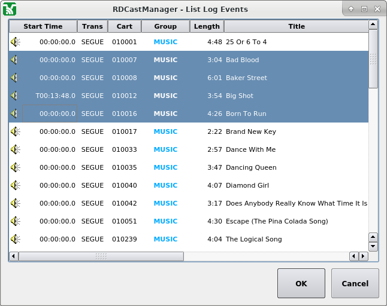This screenshot has height=306, width=387.
Task: Sort list by Title column header
Action: [296, 26]
